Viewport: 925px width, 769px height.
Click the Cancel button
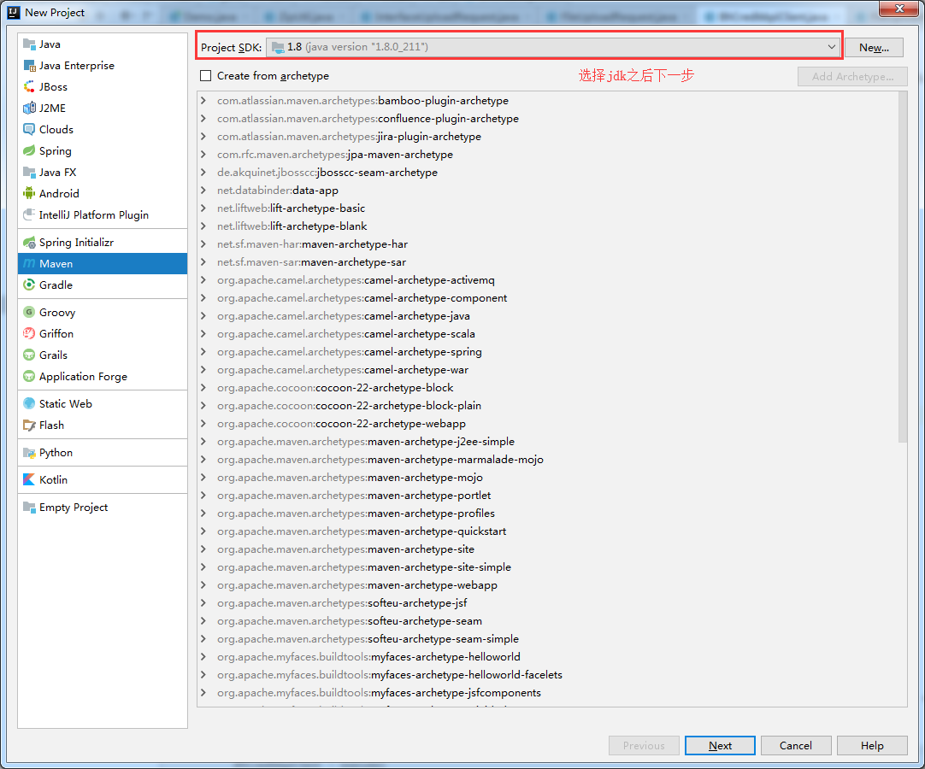click(x=796, y=745)
